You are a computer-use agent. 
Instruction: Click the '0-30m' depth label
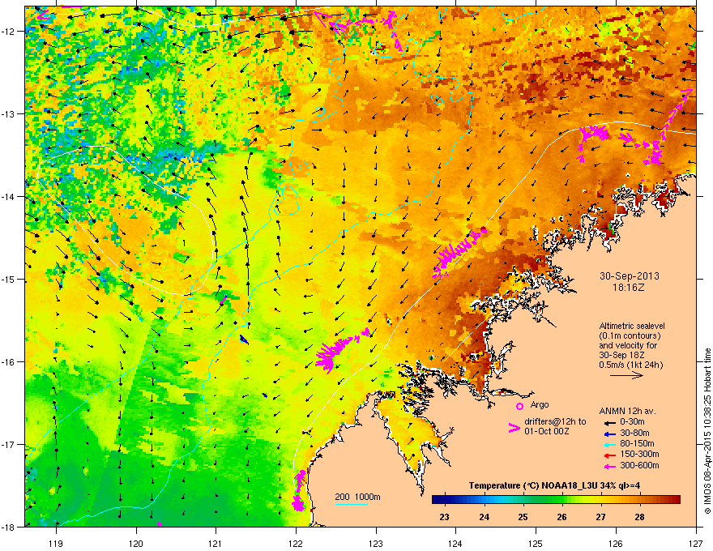(x=632, y=422)
